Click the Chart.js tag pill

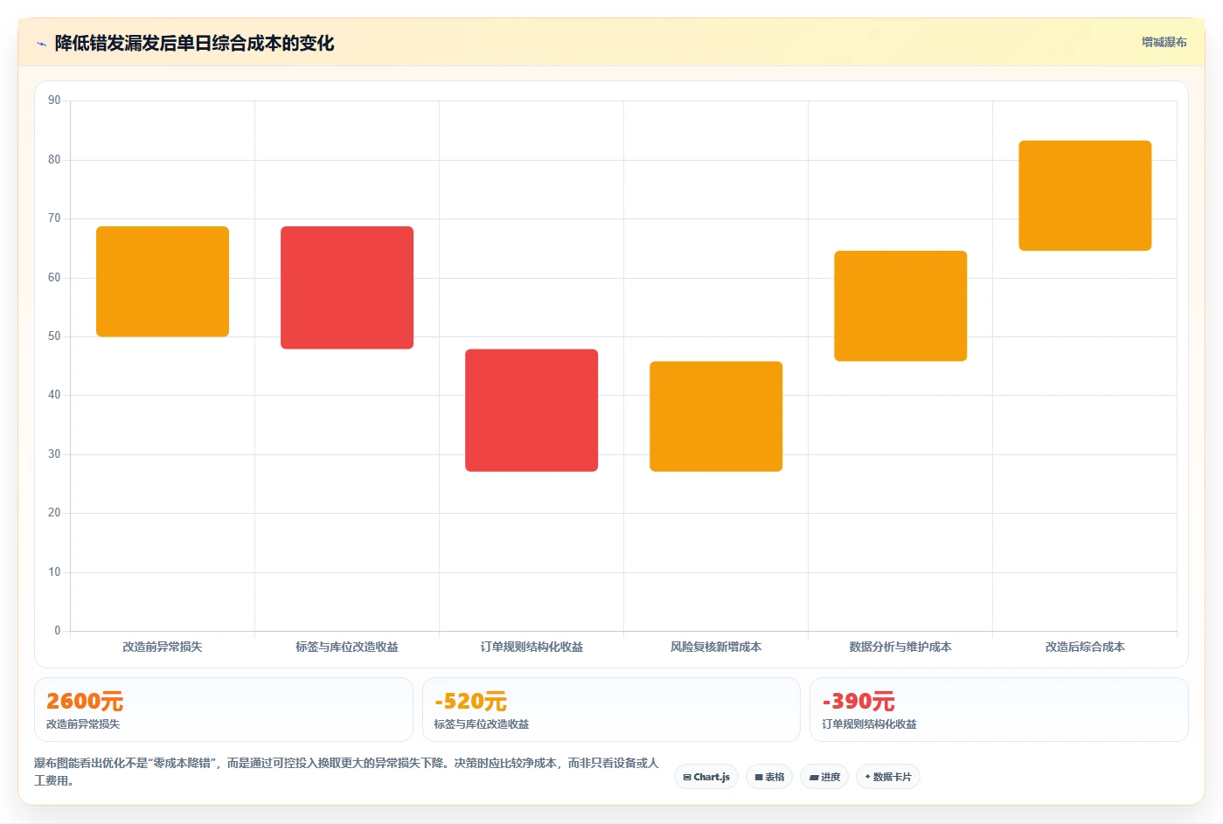(x=706, y=777)
